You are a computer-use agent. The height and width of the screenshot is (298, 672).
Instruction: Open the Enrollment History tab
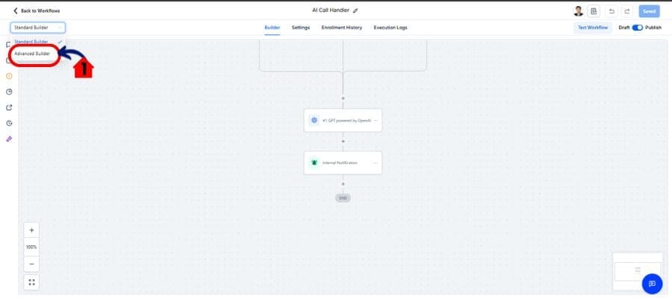341,28
